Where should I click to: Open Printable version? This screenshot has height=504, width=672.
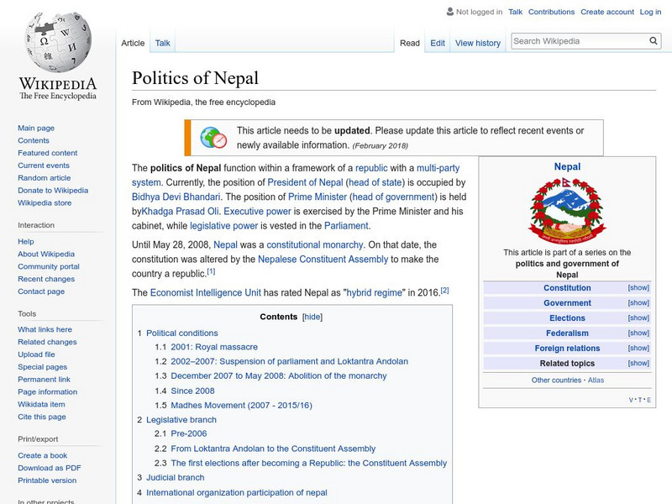click(x=47, y=480)
